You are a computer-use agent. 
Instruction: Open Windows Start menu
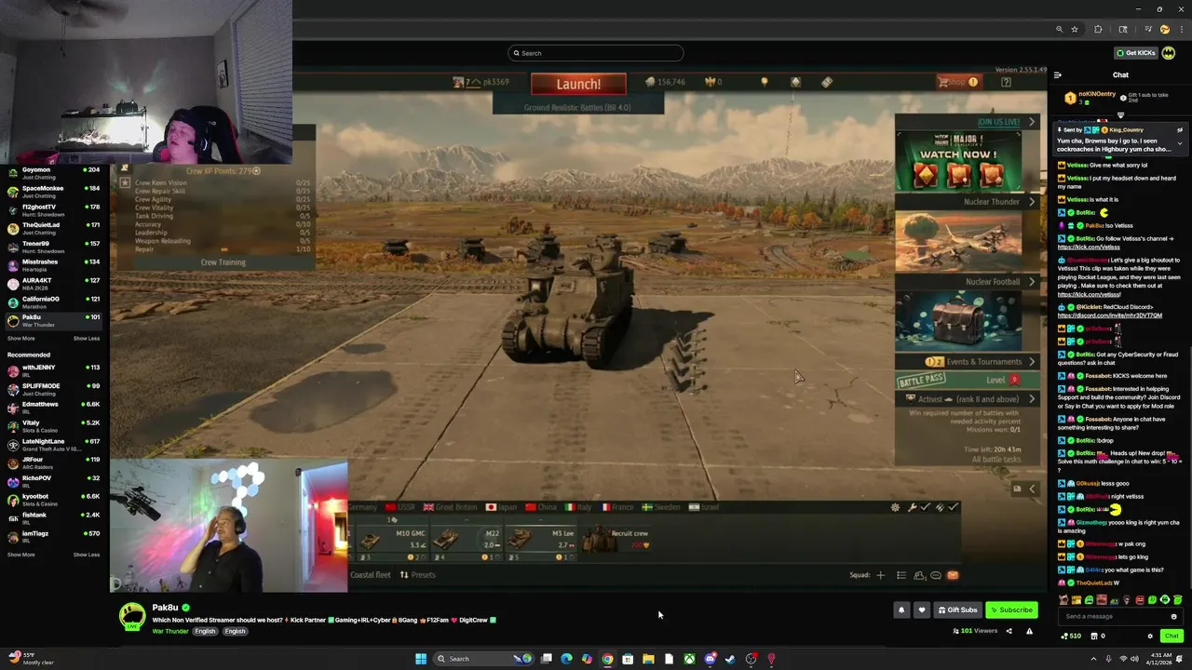[x=421, y=659]
